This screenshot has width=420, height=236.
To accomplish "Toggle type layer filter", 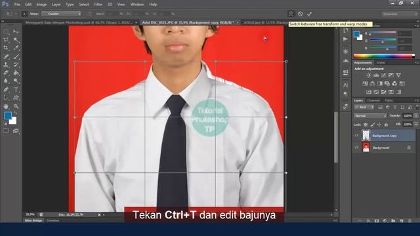I will 395,108.
